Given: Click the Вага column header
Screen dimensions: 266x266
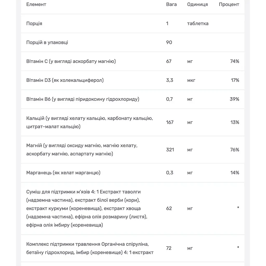Looking at the screenshot, I should 171,4.
